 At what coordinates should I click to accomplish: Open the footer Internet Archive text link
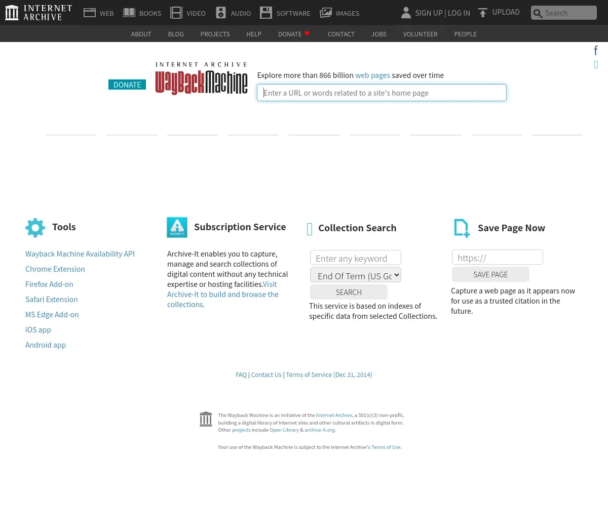(x=334, y=415)
